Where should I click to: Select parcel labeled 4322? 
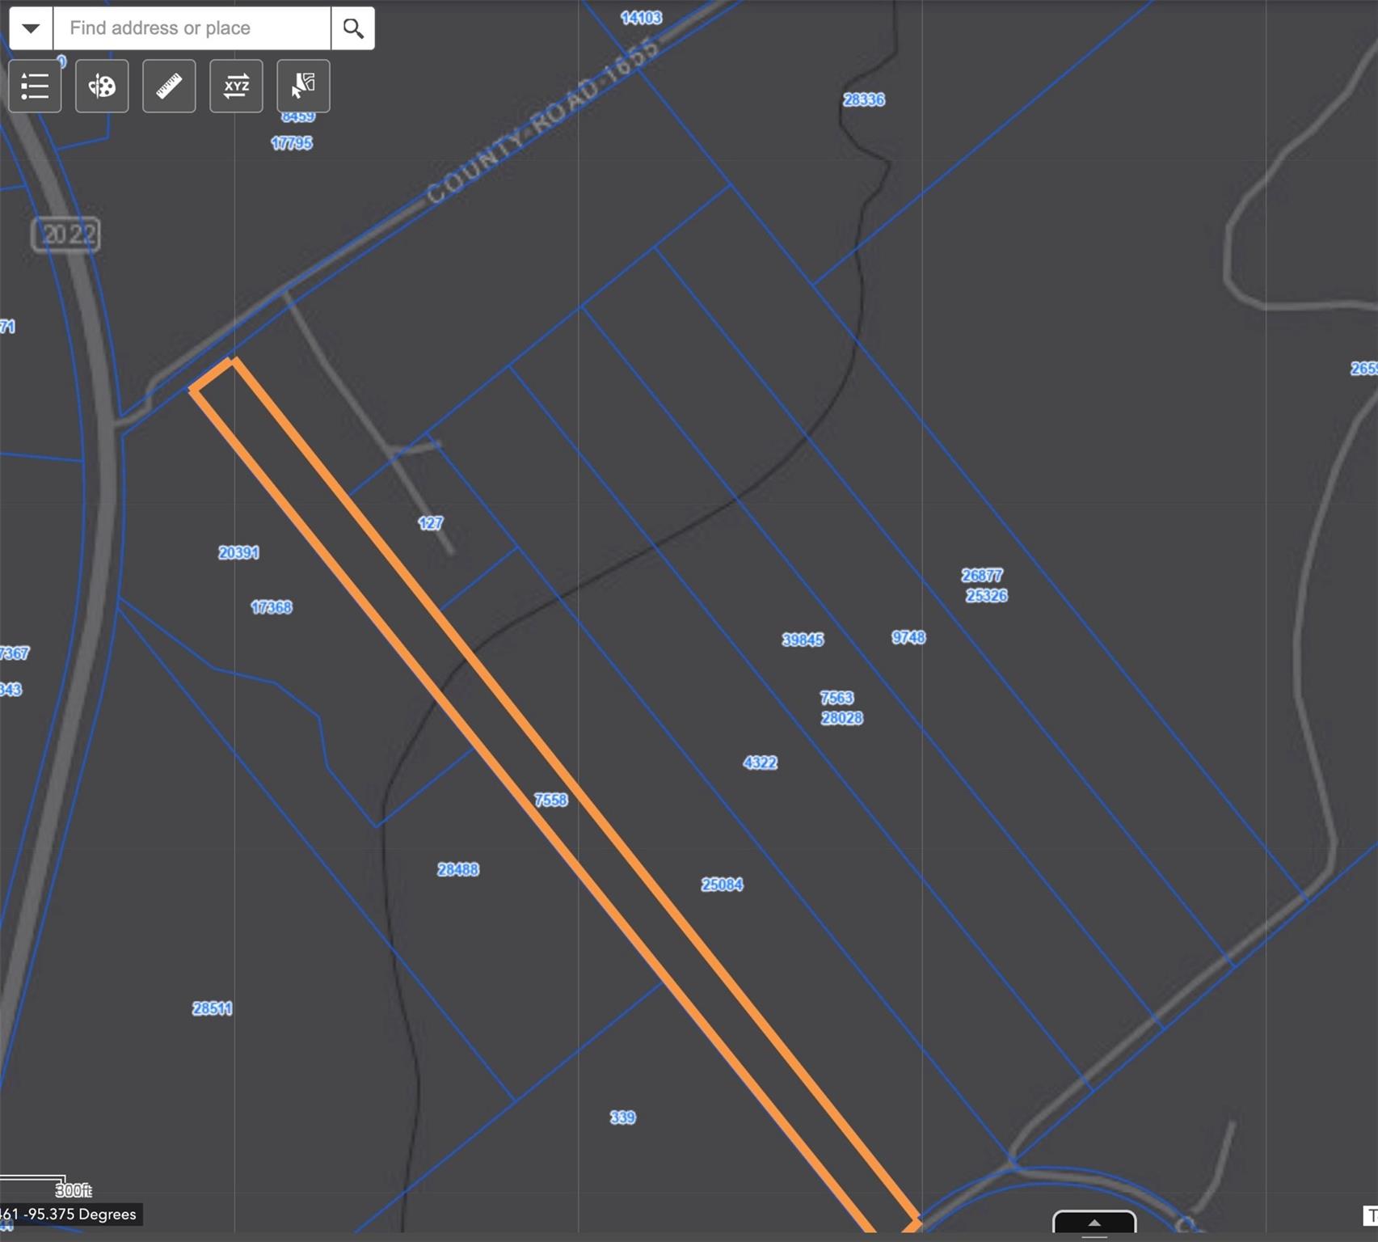(760, 763)
